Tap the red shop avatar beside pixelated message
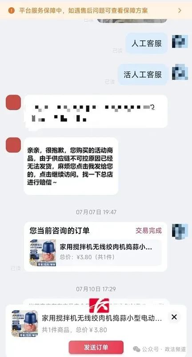192x357 pixels. click(x=13, y=103)
